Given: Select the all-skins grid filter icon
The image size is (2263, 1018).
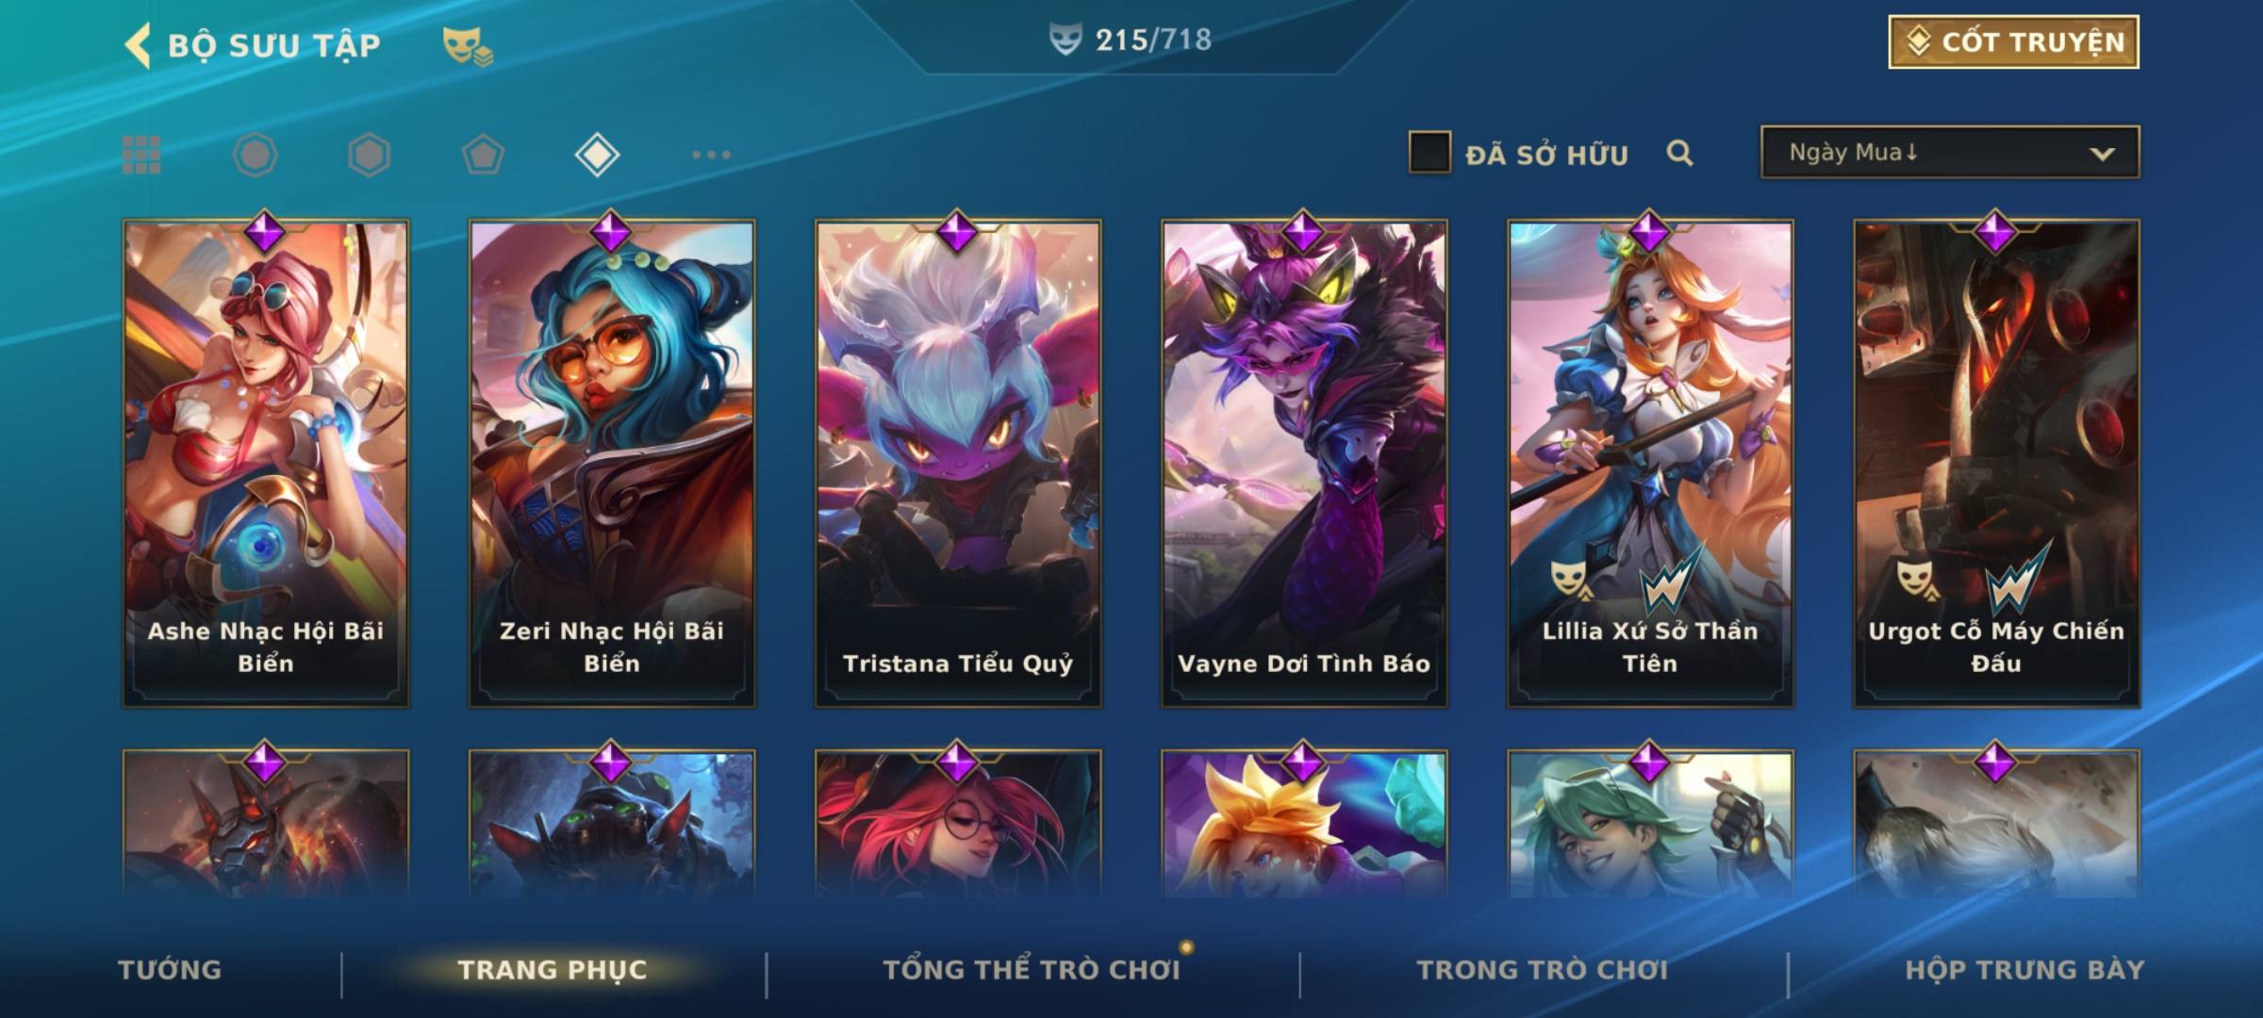Looking at the screenshot, I should (x=141, y=155).
